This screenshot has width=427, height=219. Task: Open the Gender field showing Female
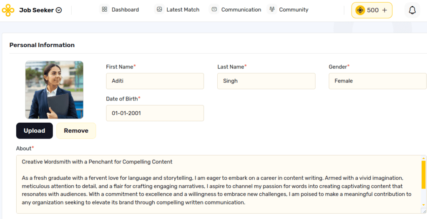377,81
